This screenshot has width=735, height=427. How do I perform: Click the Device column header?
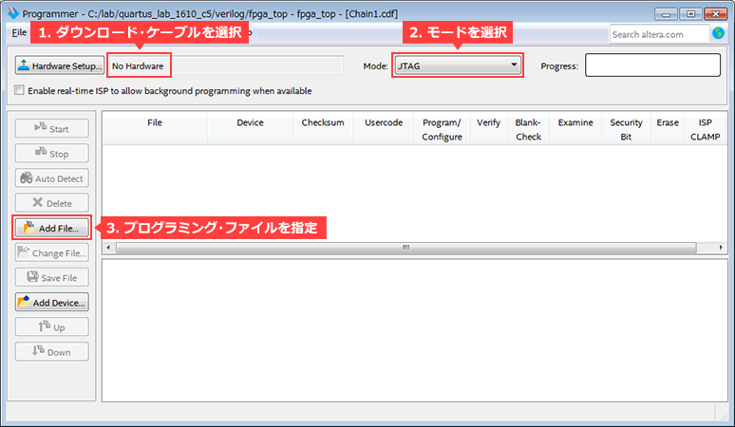250,129
